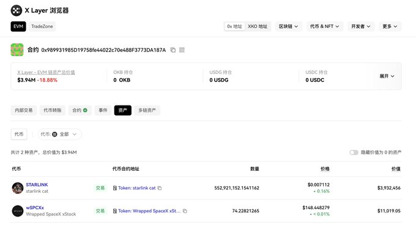Click the 共计 2 种资产 summary text
Image resolution: width=416 pixels, height=230 pixels.
44,153
